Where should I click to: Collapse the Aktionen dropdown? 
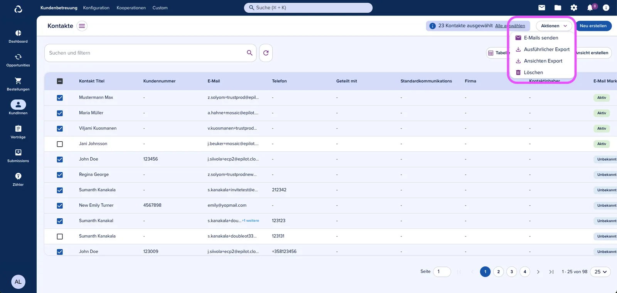click(554, 26)
